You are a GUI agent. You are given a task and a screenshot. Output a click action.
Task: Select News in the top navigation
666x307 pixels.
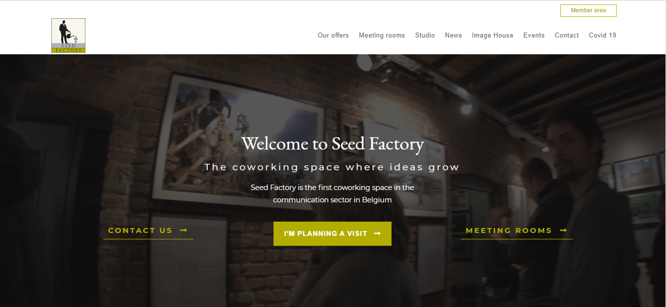(453, 36)
